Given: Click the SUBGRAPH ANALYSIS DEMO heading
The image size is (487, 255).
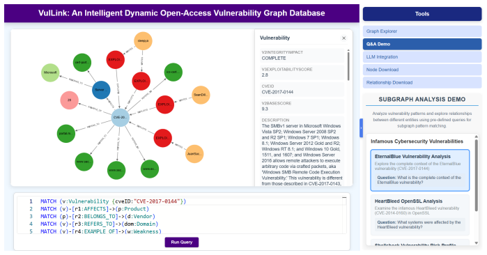Looking at the screenshot, I should point(422,100).
